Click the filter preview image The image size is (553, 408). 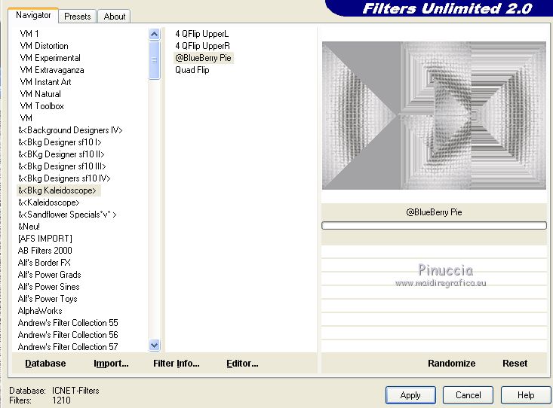(434, 115)
